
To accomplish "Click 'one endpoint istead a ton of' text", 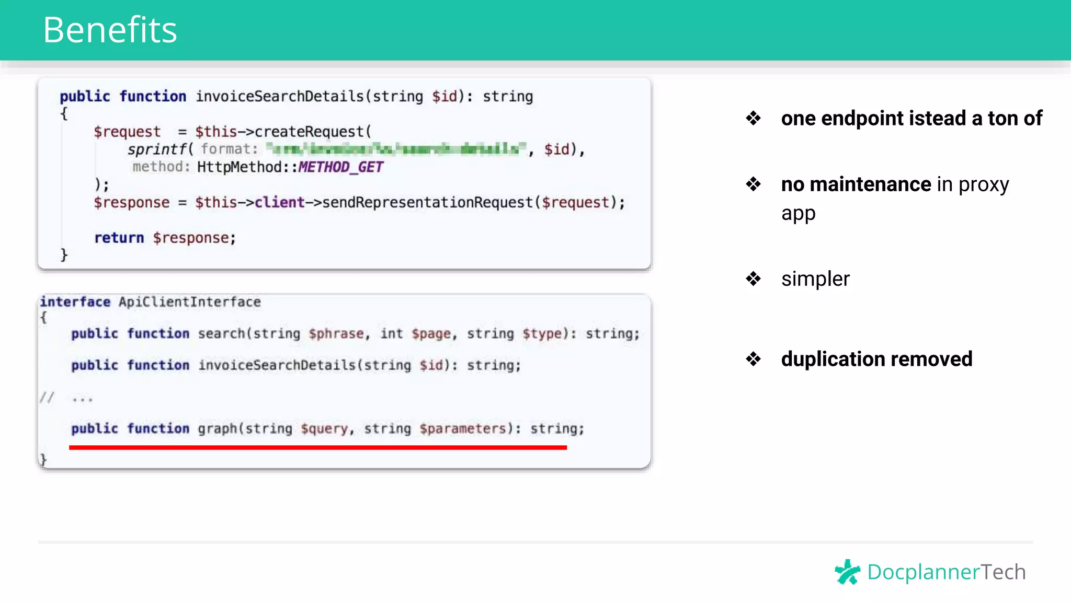I will click(x=912, y=119).
